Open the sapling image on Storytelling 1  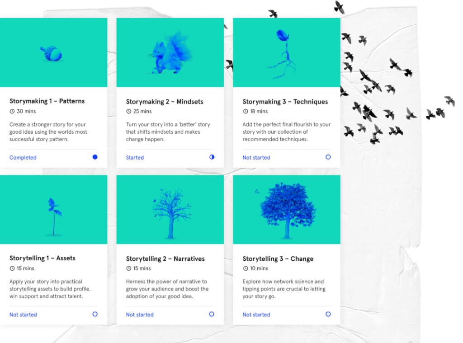pos(54,216)
